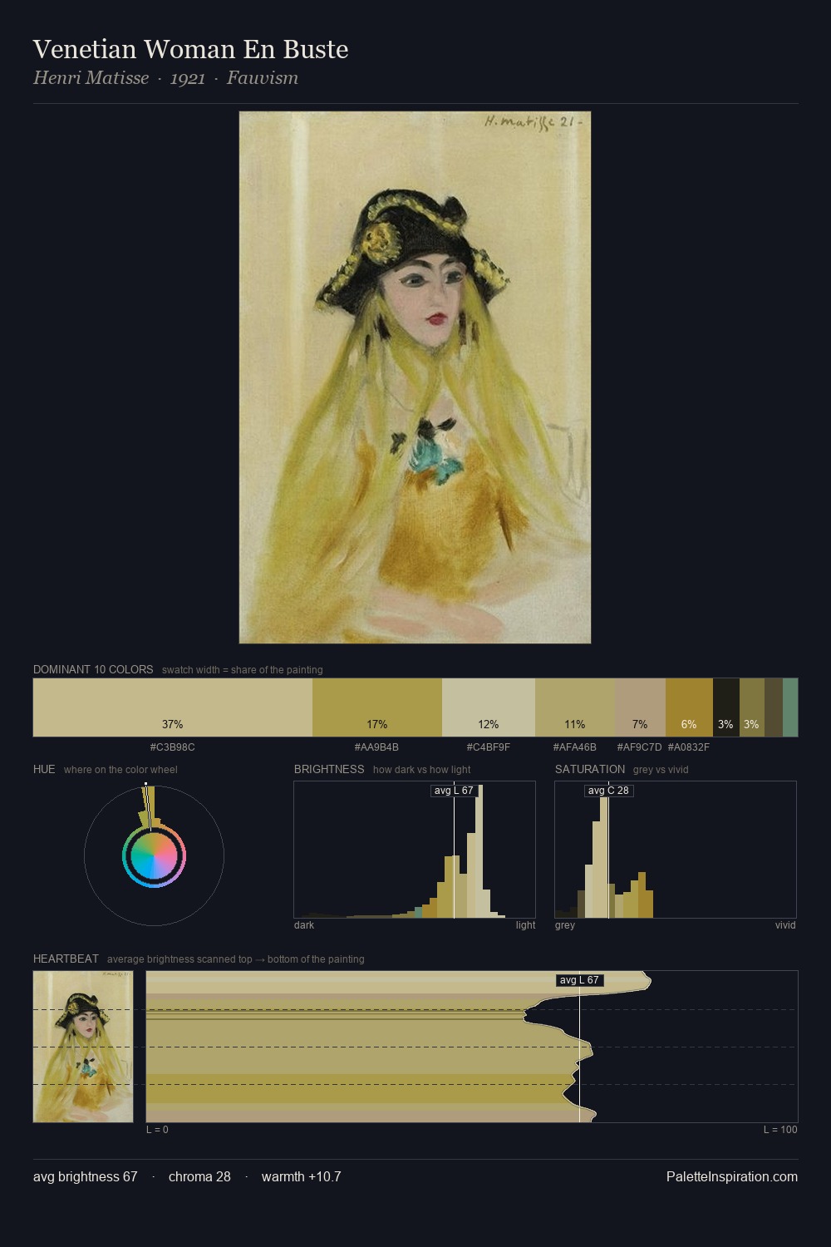Click the tallest brightness histogram bar
This screenshot has width=831, height=1247.
[479, 851]
